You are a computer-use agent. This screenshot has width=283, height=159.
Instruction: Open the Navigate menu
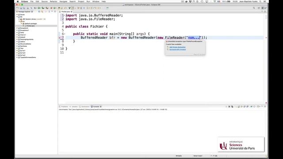tap(63, 1)
